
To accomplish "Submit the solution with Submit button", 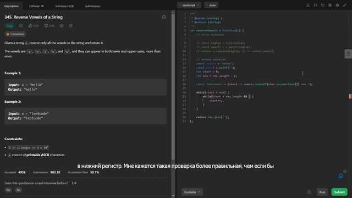I will tap(339, 192).
